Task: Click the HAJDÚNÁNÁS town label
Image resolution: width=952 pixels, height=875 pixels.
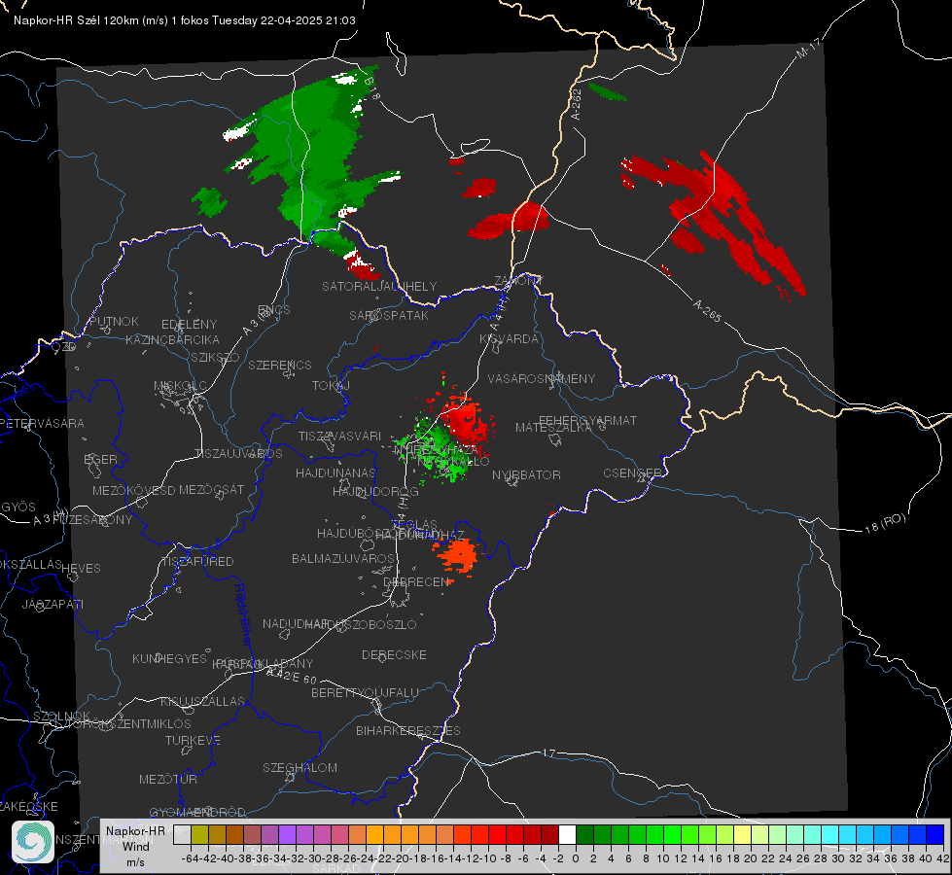Action: (335, 472)
